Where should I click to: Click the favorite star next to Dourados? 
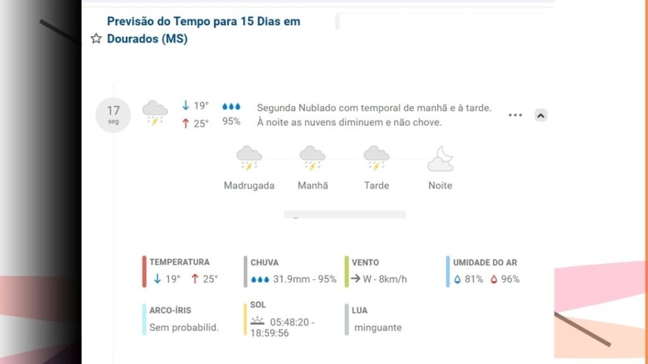click(96, 39)
